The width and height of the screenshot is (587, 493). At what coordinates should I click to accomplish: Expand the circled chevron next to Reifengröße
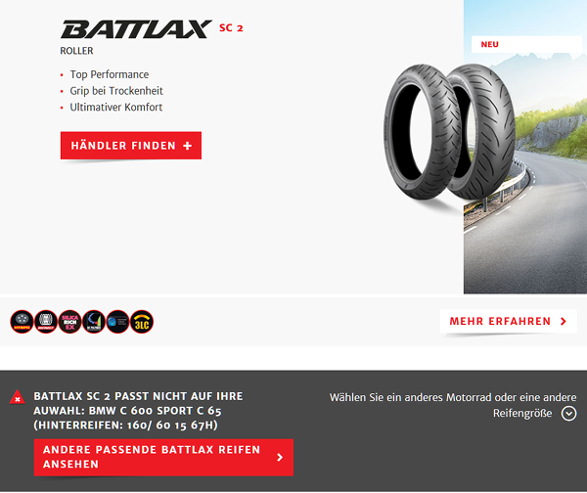point(568,414)
